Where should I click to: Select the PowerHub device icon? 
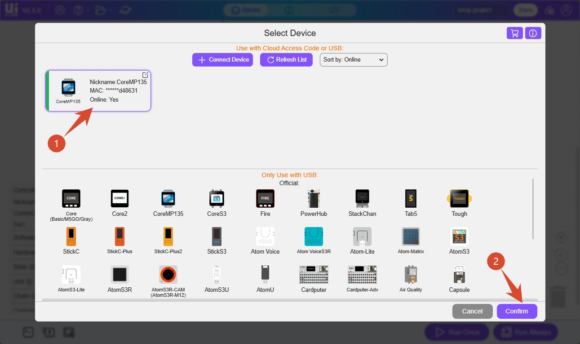click(x=314, y=198)
